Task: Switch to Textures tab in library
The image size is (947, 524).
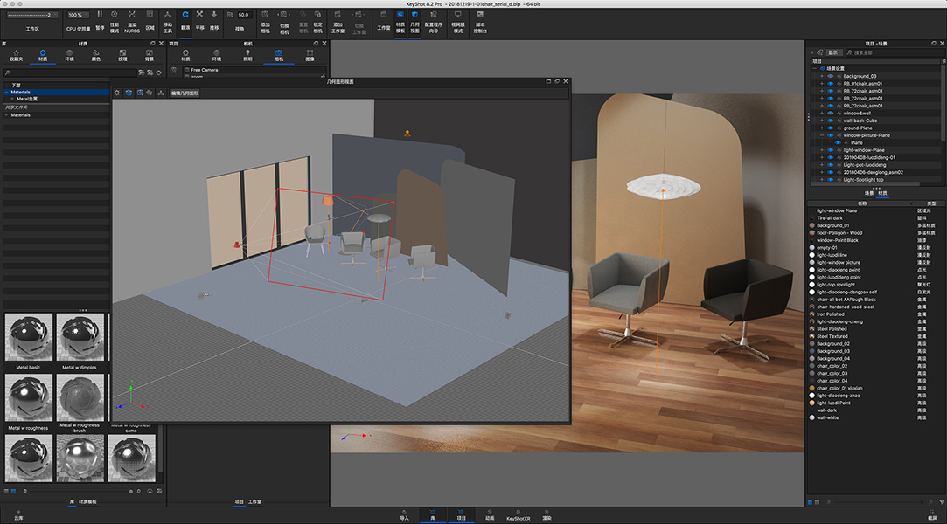Action: click(122, 56)
